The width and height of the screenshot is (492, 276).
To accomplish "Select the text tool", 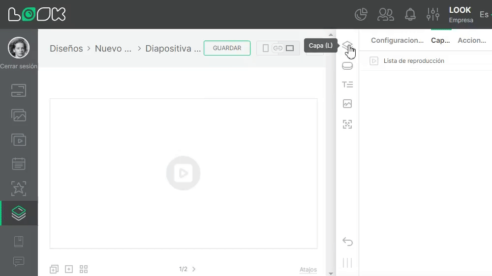I will pos(347,84).
